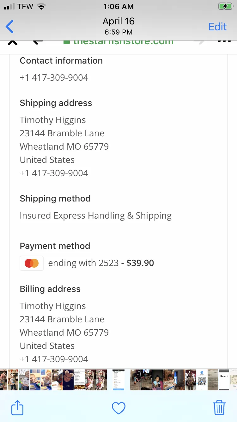Open the Edit photo mode
Image resolution: width=237 pixels, height=422 pixels.
(x=217, y=27)
